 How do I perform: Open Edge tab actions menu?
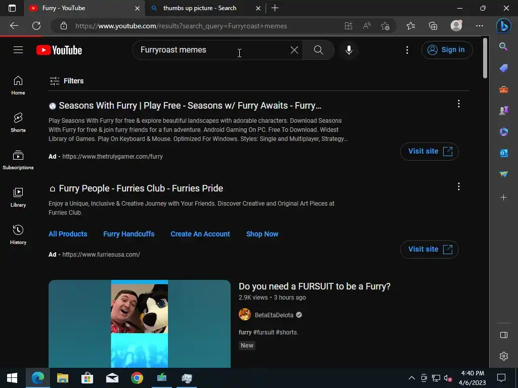pos(12,8)
